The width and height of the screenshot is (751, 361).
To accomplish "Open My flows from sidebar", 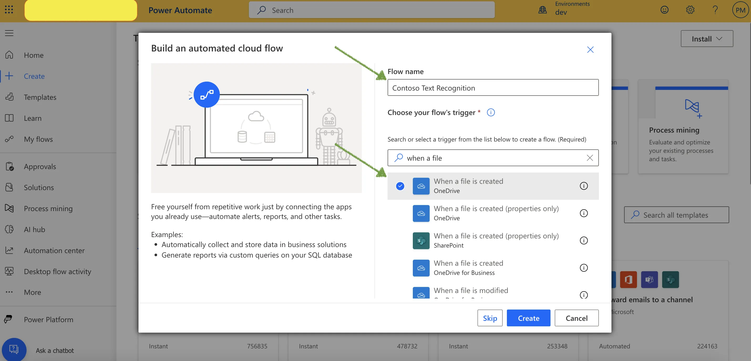I will pos(38,139).
